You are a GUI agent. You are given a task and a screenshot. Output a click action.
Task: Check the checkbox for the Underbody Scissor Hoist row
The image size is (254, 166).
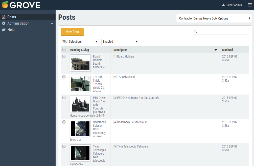click(64, 122)
